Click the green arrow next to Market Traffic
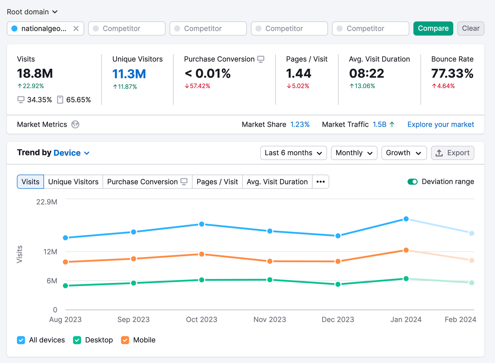 pyautogui.click(x=392, y=124)
